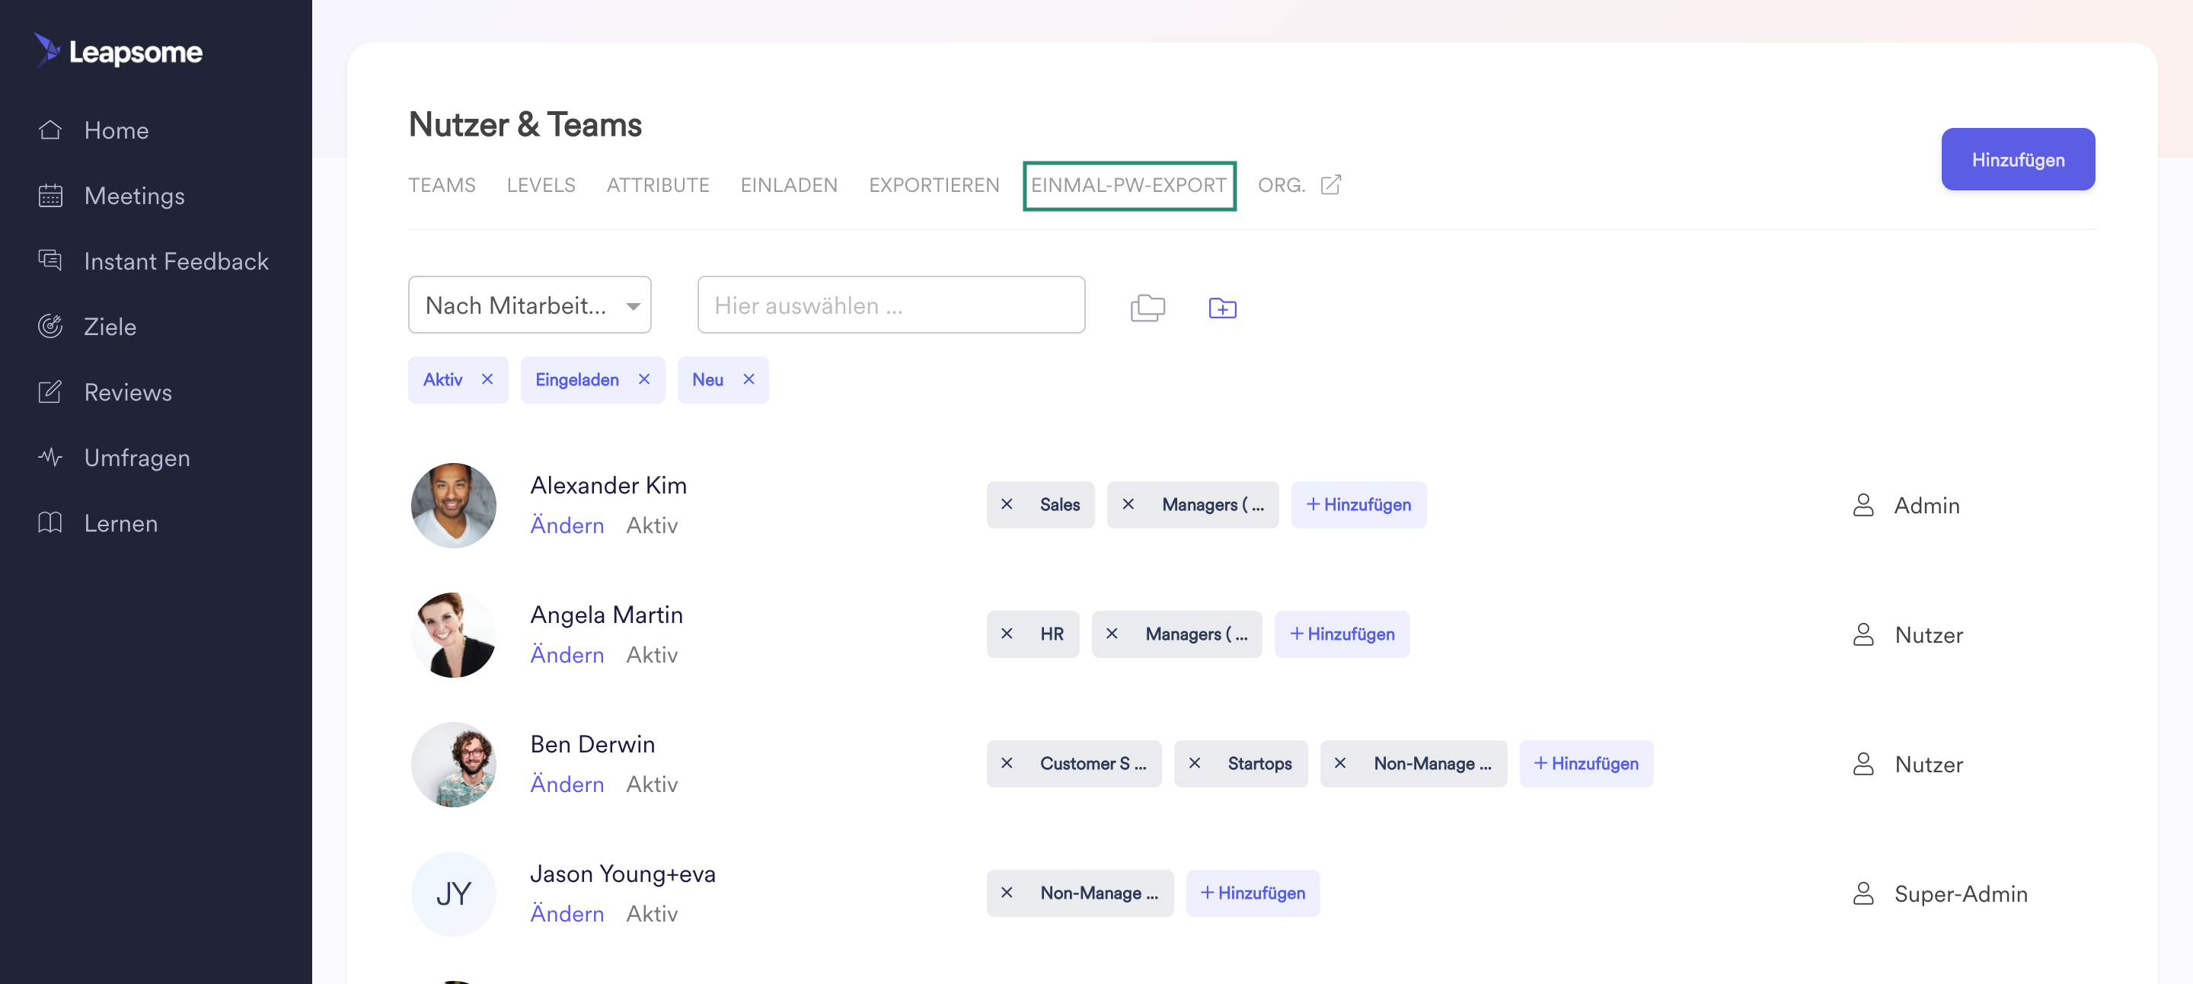The width and height of the screenshot is (2193, 984).
Task: Click Ändern for Angela Martin
Action: coord(567,654)
